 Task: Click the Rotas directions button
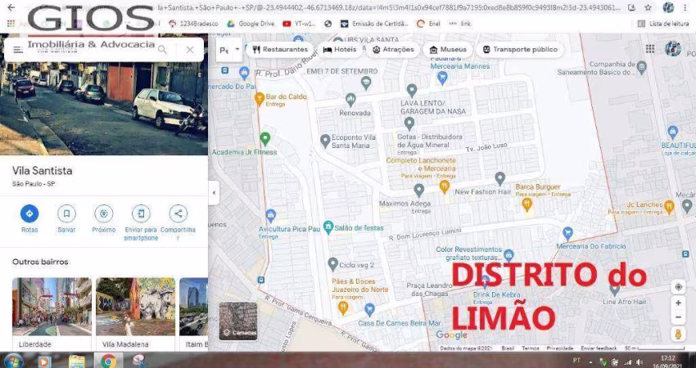point(29,213)
